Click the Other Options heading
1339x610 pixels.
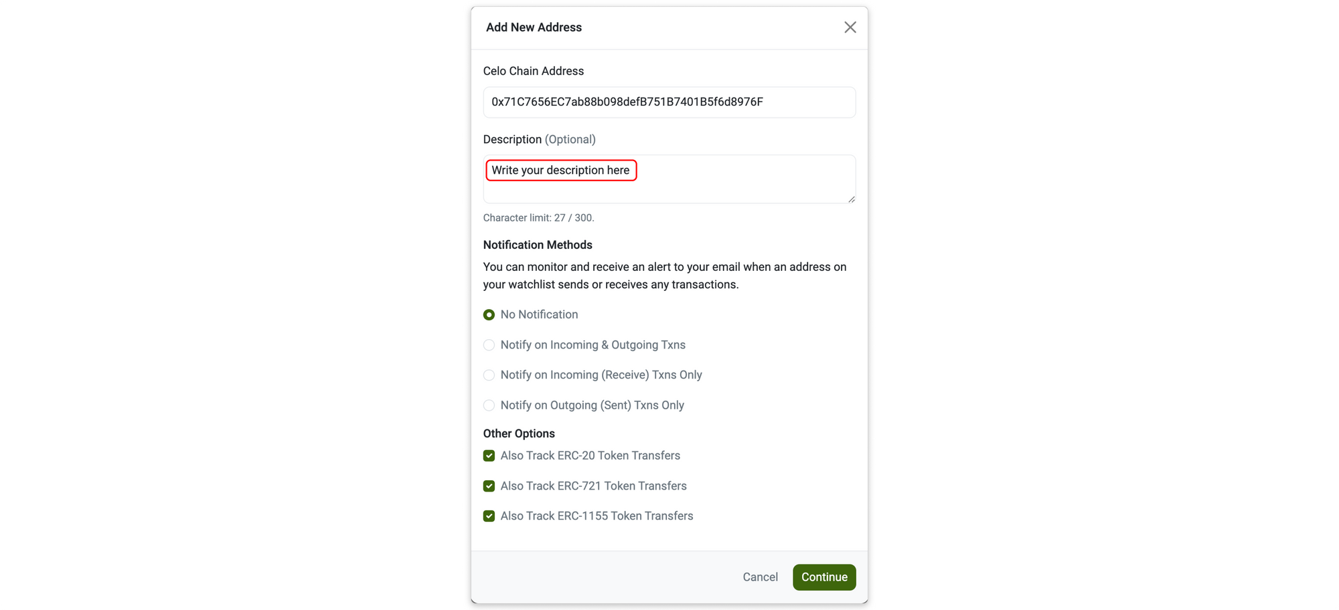tap(519, 433)
